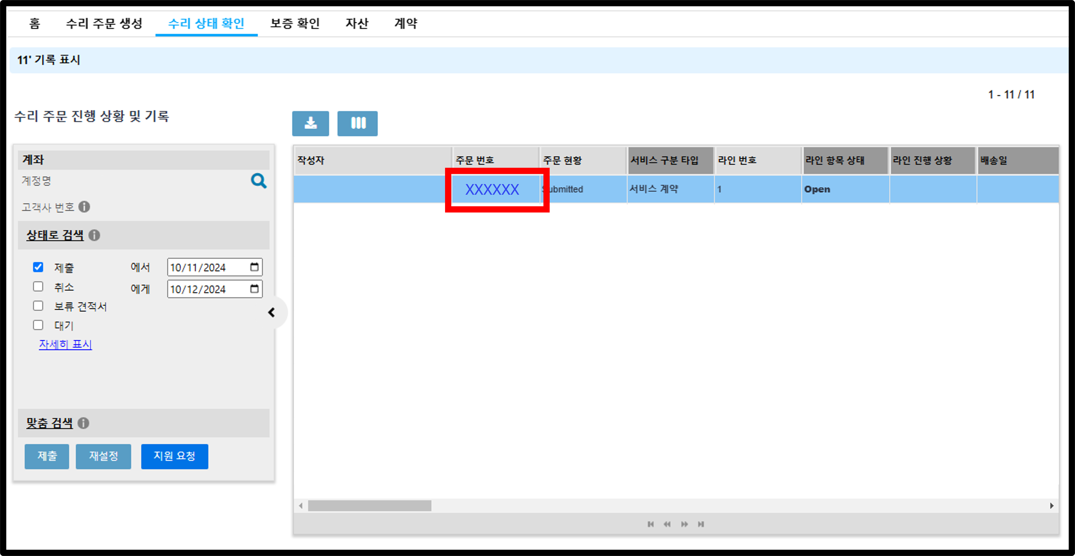Open the 수리 주문 생성 tab

click(x=104, y=23)
